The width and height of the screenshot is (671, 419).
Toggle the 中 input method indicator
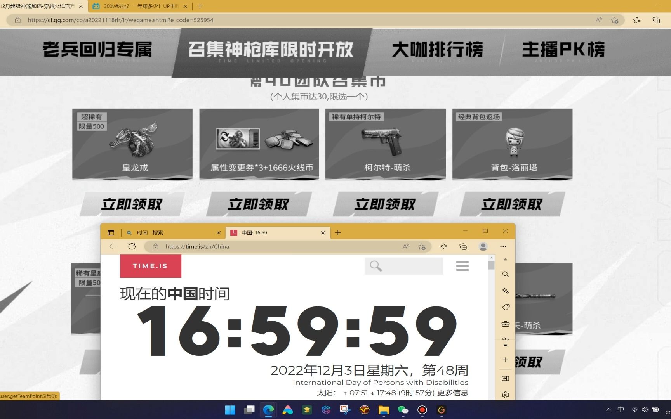pyautogui.click(x=621, y=410)
